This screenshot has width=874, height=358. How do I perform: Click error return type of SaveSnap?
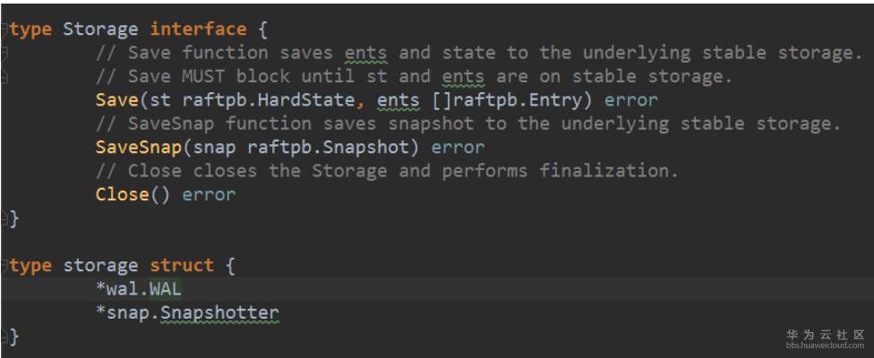click(x=458, y=148)
